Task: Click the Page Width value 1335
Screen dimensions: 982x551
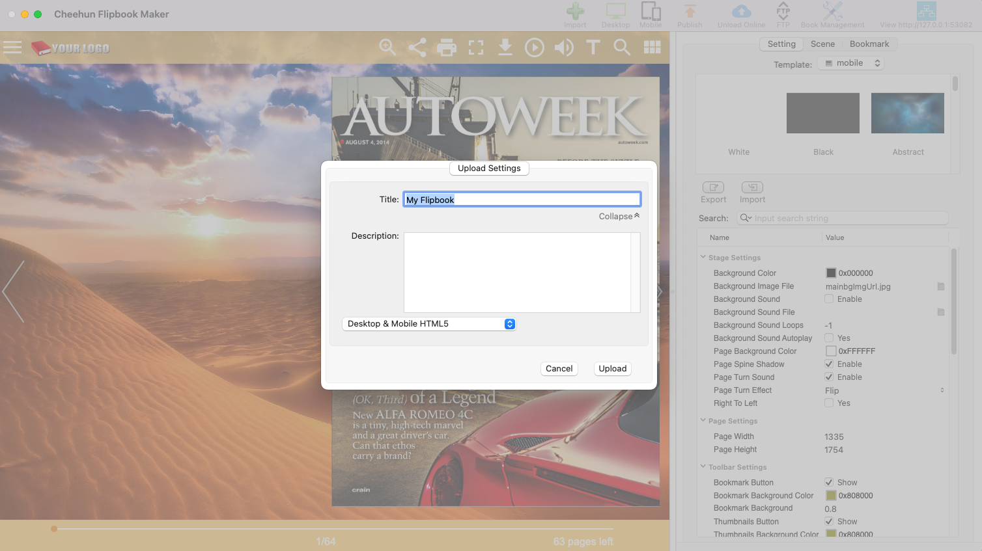Action: pos(834,437)
